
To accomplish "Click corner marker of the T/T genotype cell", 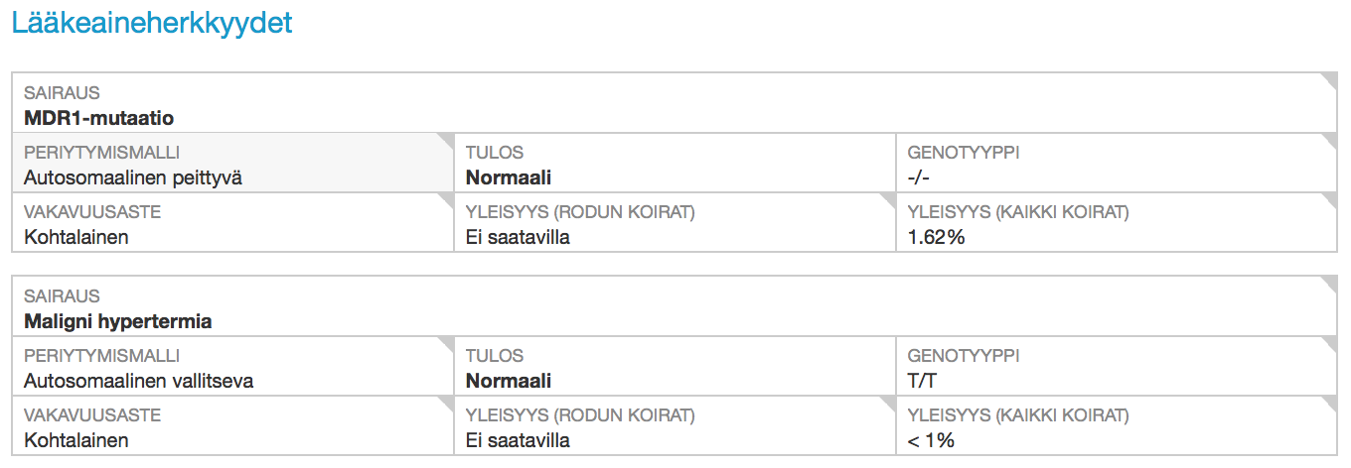I will pyautogui.click(x=1329, y=344).
